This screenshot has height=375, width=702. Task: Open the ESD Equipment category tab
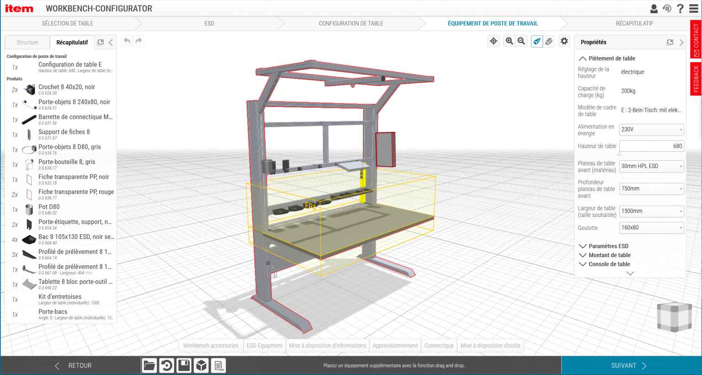(265, 346)
